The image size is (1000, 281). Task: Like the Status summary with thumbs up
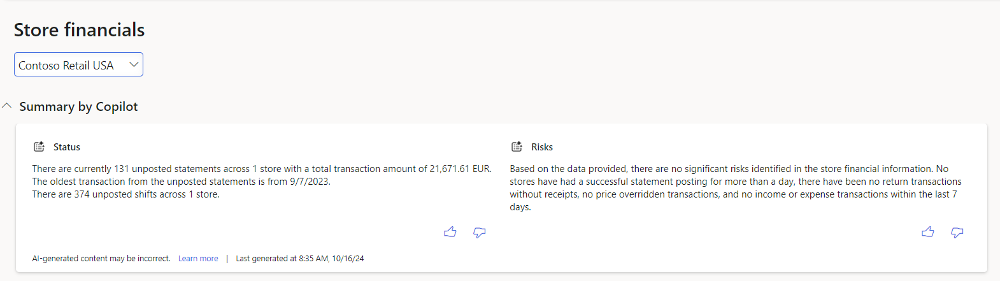point(450,232)
